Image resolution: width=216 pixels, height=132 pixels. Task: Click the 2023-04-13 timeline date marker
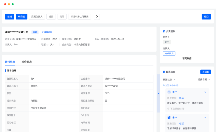tap(164, 85)
